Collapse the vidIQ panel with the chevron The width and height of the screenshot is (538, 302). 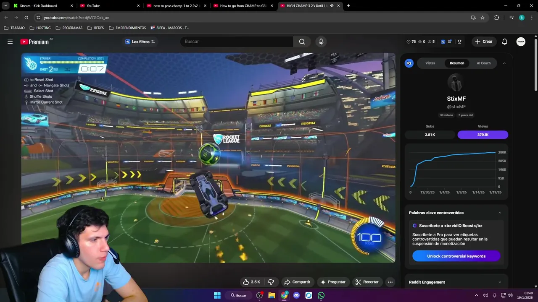504,63
